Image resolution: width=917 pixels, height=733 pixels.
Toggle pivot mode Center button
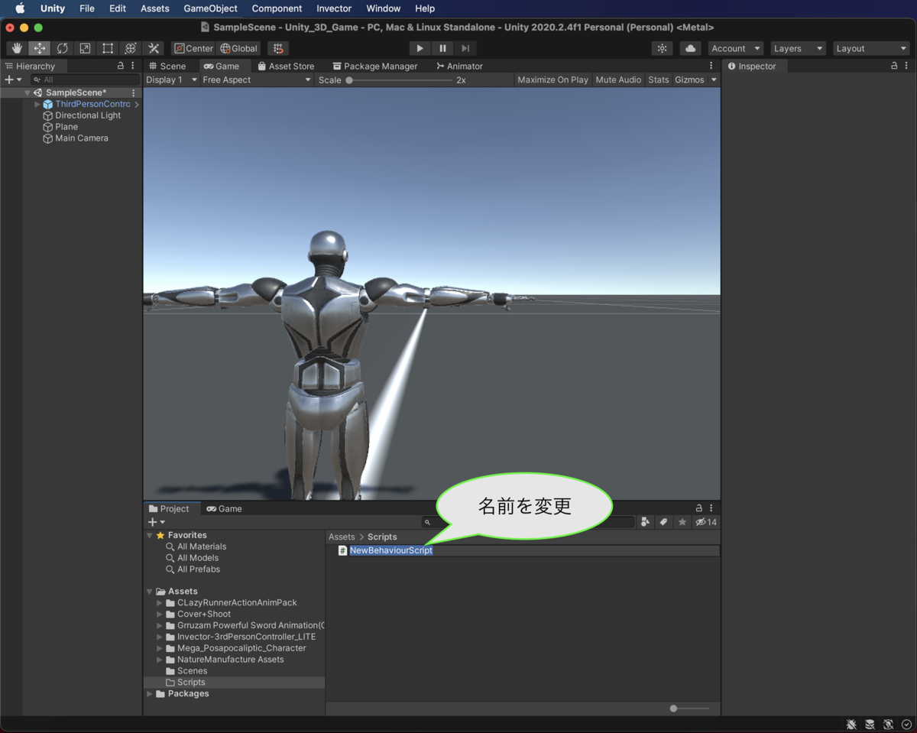(193, 48)
